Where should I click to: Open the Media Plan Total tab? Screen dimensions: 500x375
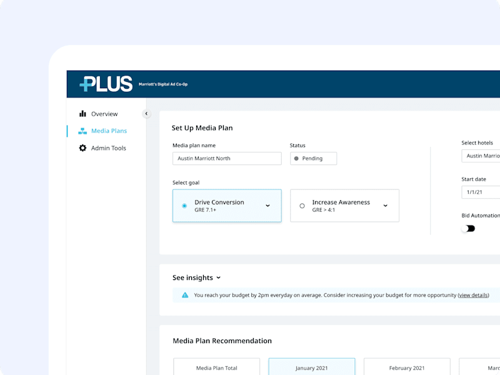pos(216,367)
